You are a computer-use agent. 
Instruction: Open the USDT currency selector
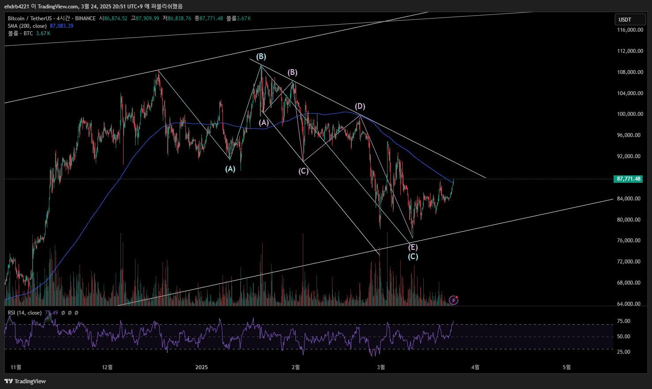pos(630,19)
